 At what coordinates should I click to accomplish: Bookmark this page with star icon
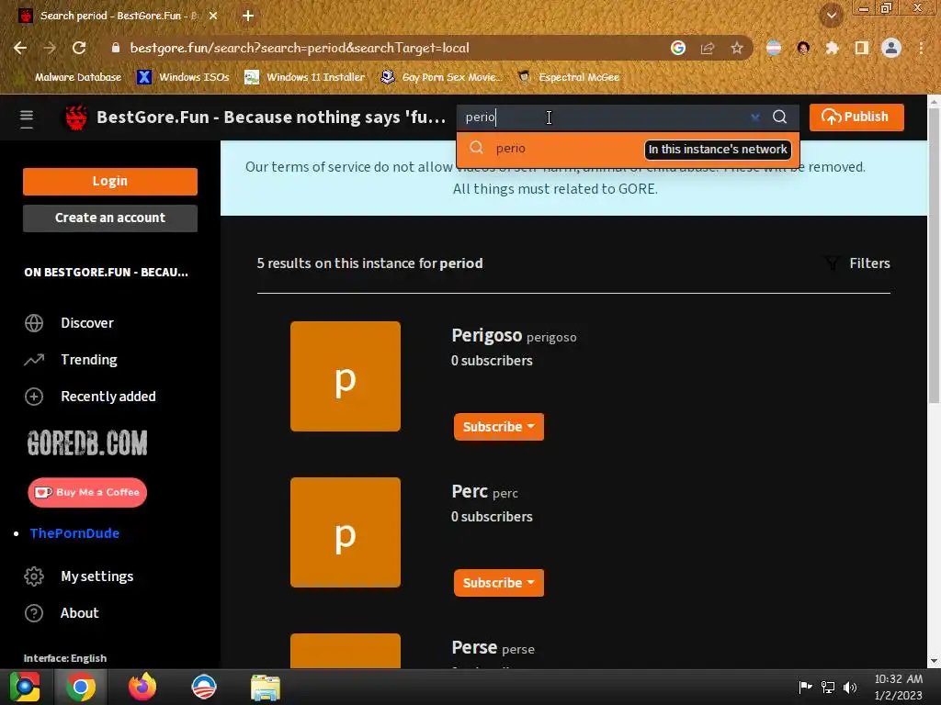[x=737, y=48]
